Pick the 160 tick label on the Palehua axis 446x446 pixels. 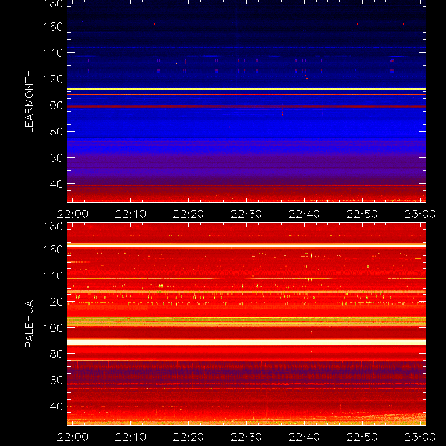pos(53,249)
